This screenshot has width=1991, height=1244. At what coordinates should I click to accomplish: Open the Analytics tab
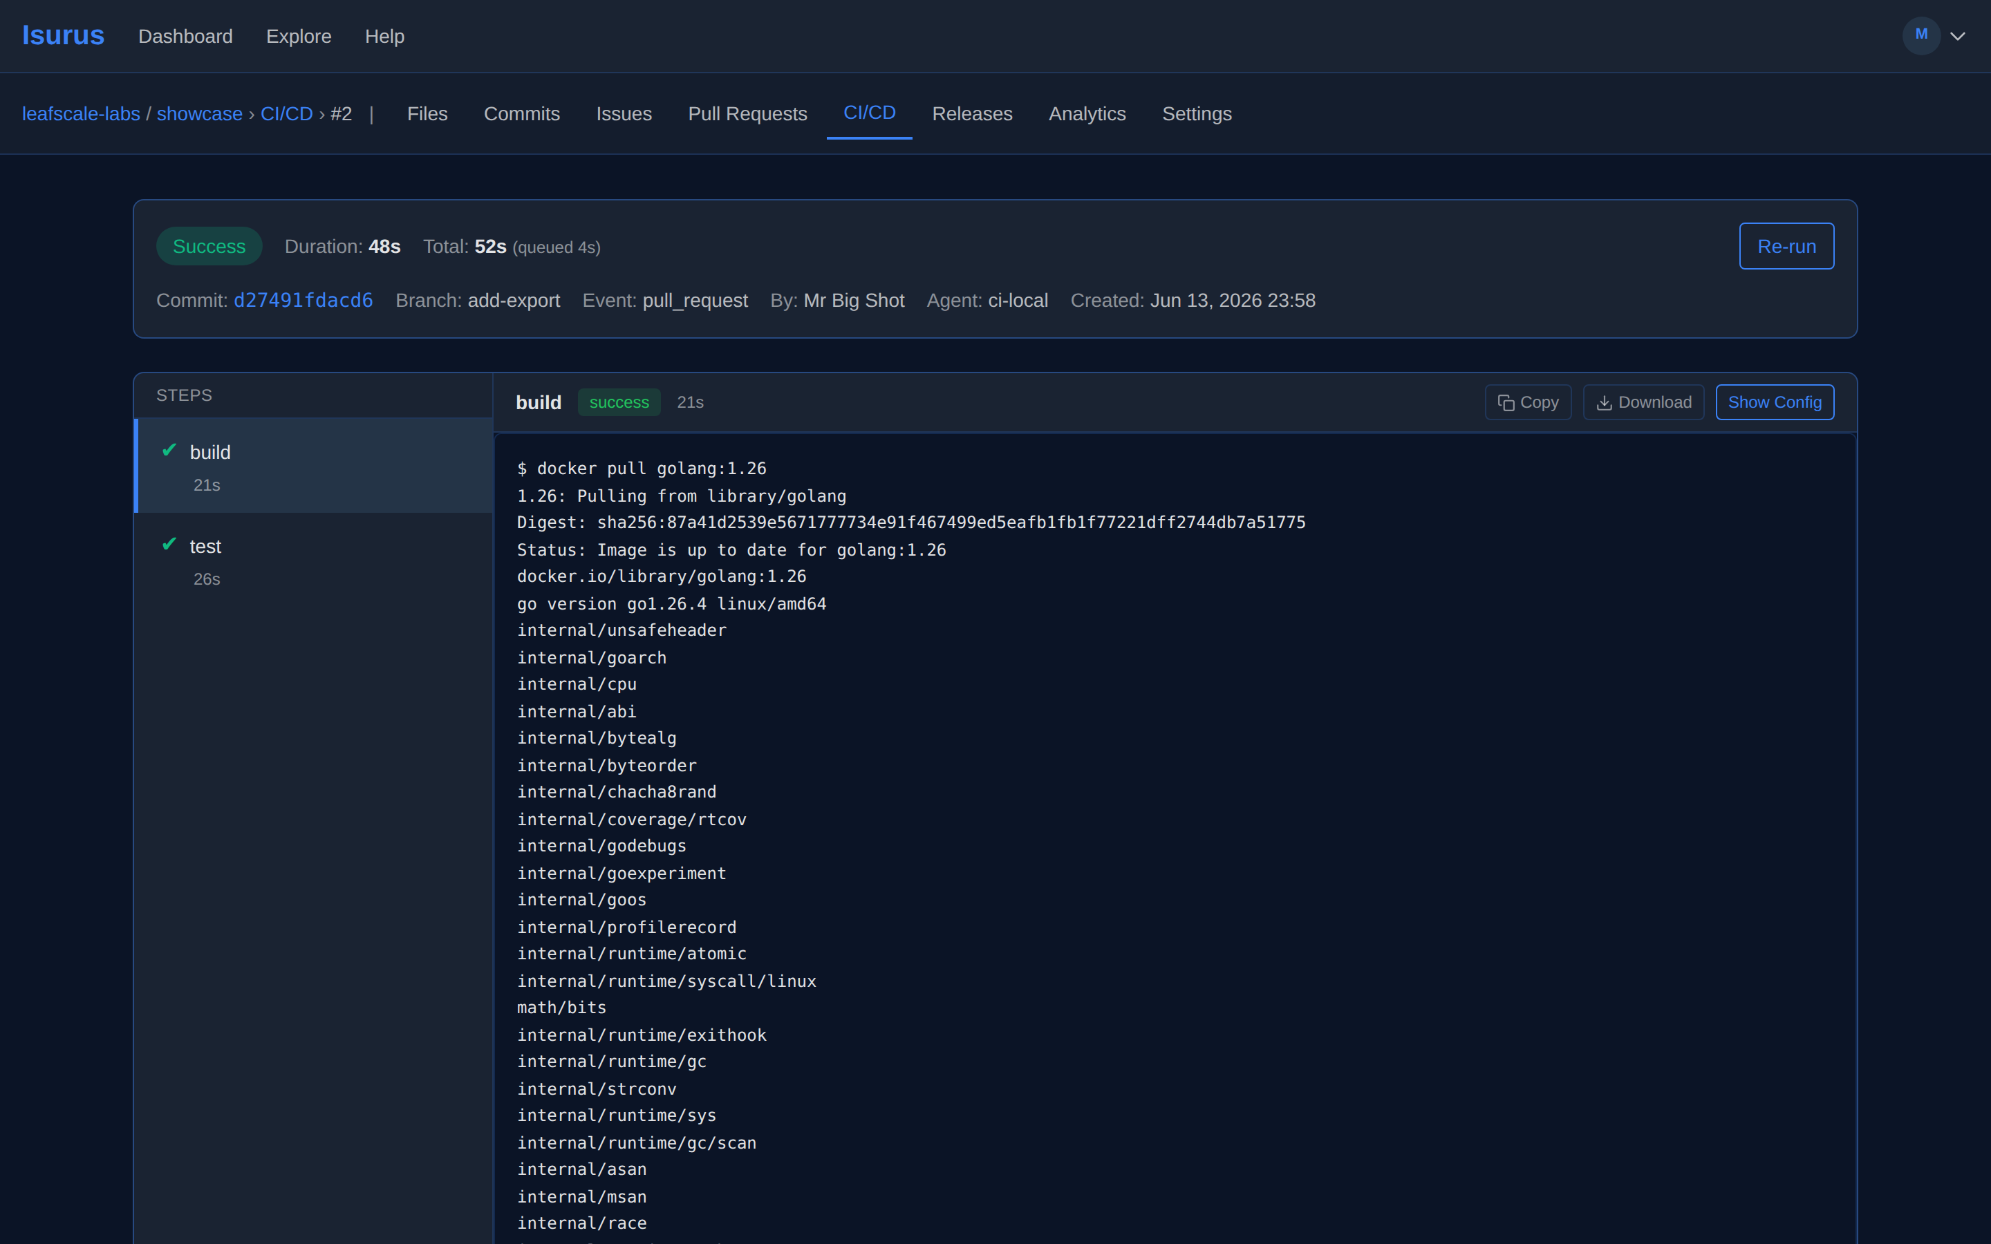coord(1087,113)
